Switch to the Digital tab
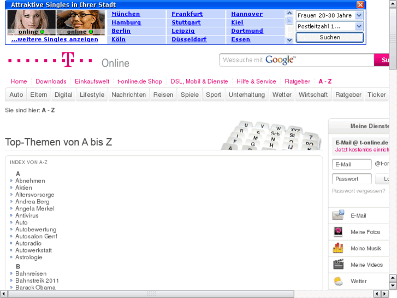The height and width of the screenshot is (298, 397). coord(63,95)
